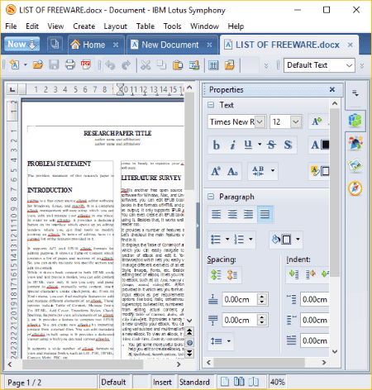Open the Table menu
The width and height of the screenshot is (372, 390).
pos(145,26)
